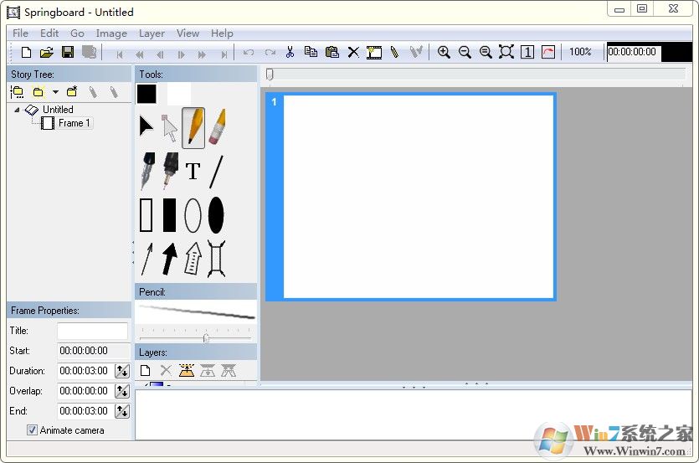Add a new layer in Layers panel
This screenshot has width=699, height=463.
145,370
